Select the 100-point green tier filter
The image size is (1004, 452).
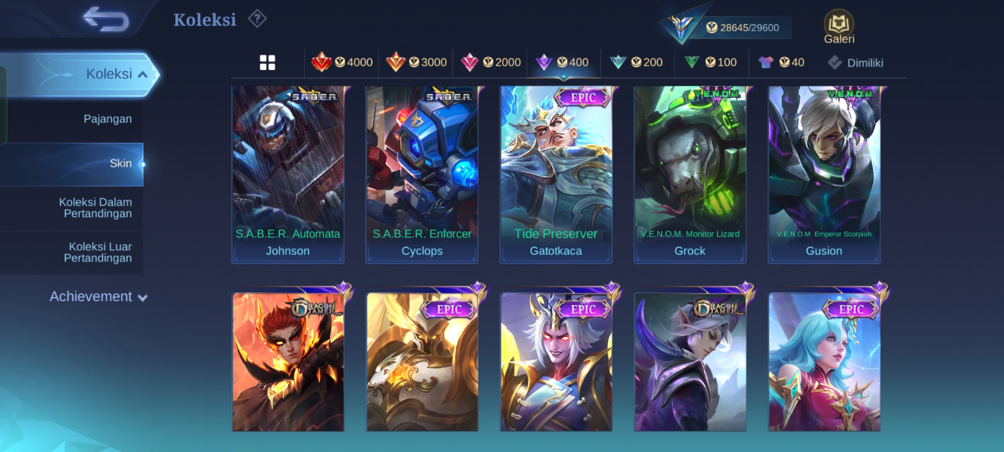710,62
